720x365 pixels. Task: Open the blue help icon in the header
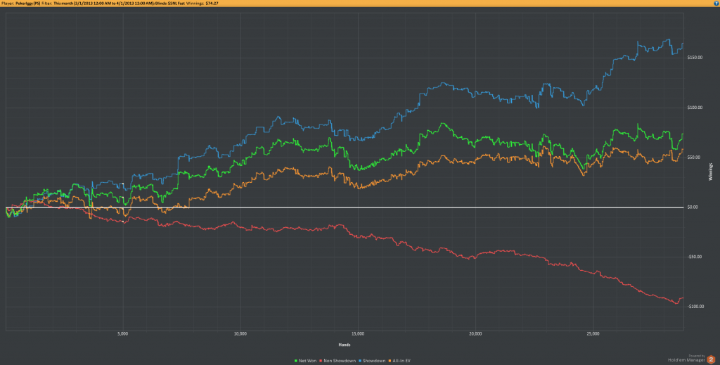pyautogui.click(x=716, y=4)
